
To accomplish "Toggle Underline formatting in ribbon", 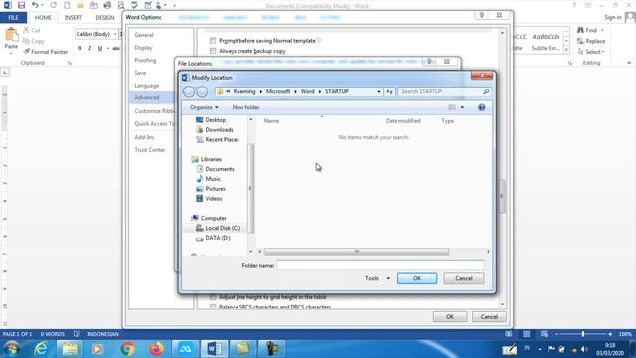I will pyautogui.click(x=100, y=48).
